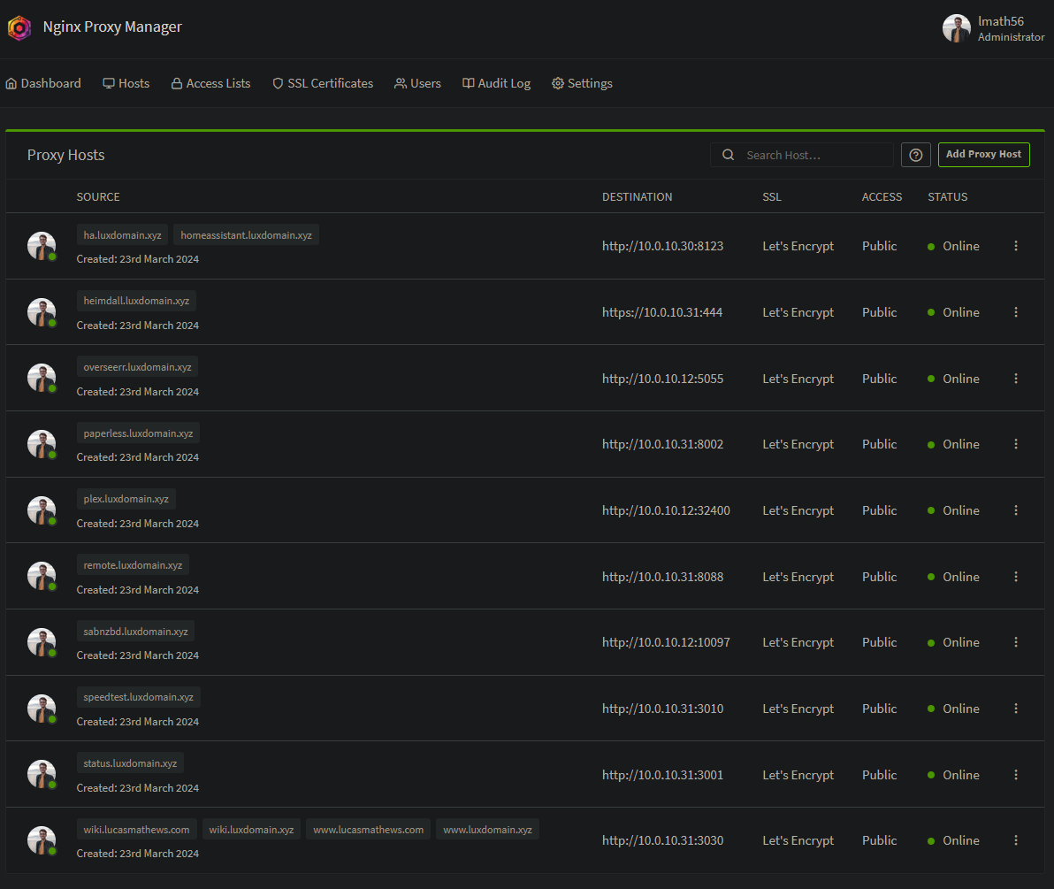Click the Nginx Proxy Manager logo icon
1054x889 pixels.
click(x=19, y=27)
